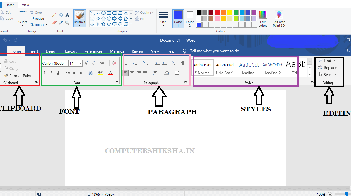Toggle Justify alignment in Word
This screenshot has width=351, height=196.
145,73
